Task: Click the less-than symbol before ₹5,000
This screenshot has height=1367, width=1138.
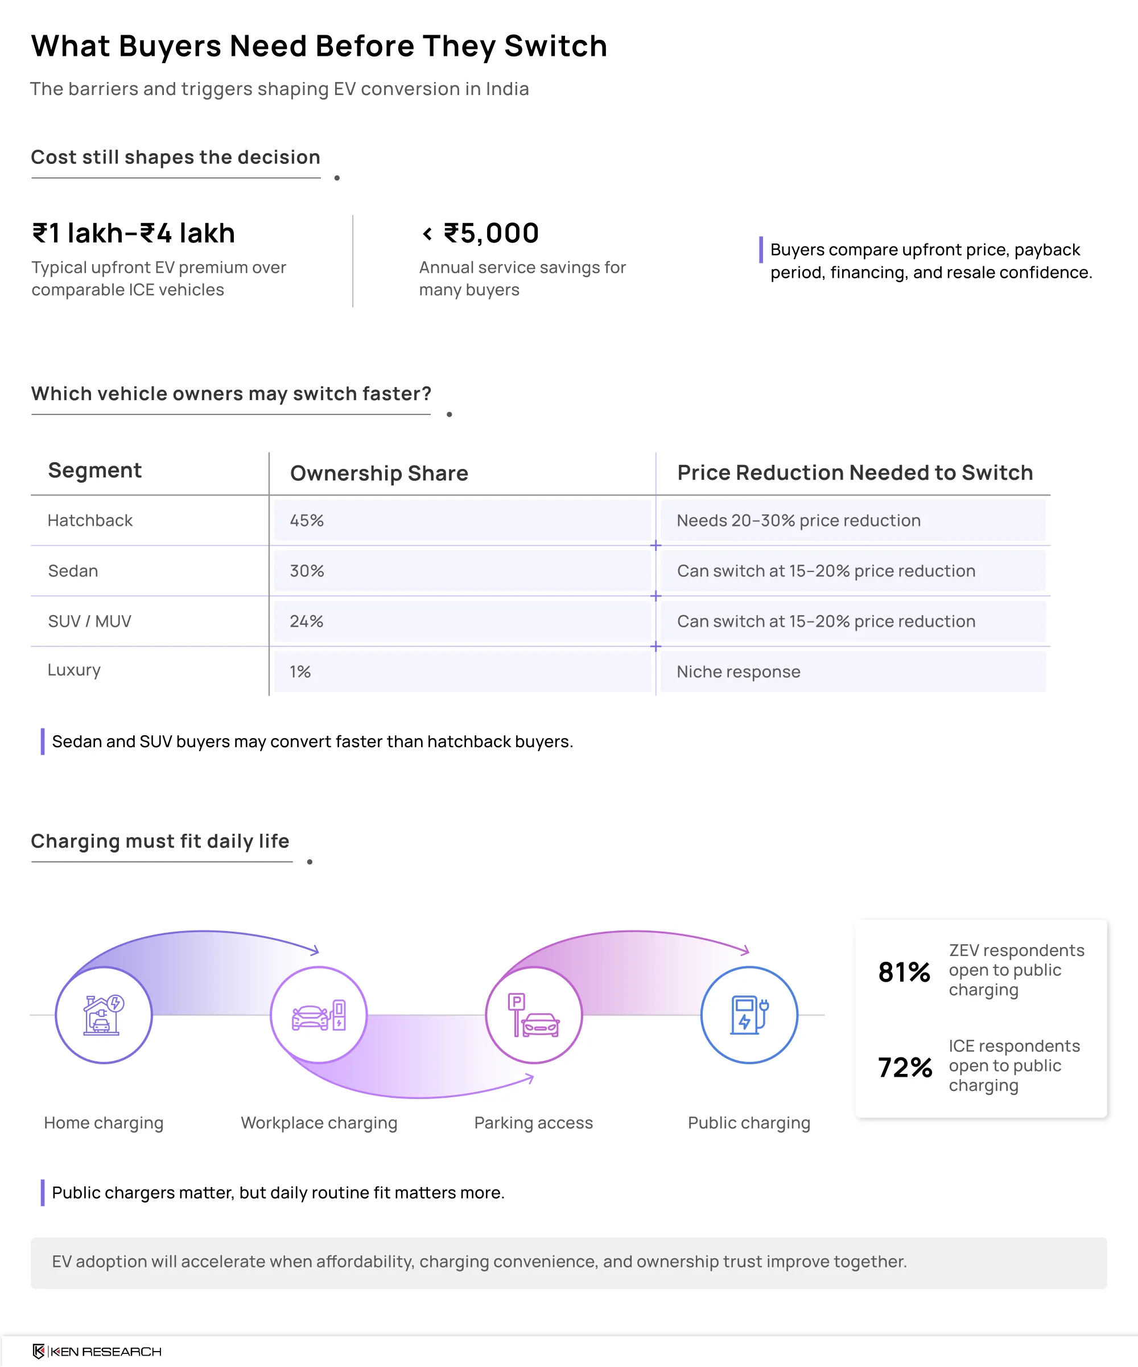Action: [427, 233]
